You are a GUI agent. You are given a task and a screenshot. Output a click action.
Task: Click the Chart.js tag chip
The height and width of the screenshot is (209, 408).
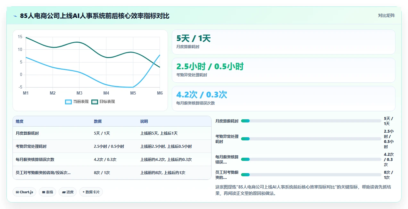point(24,192)
